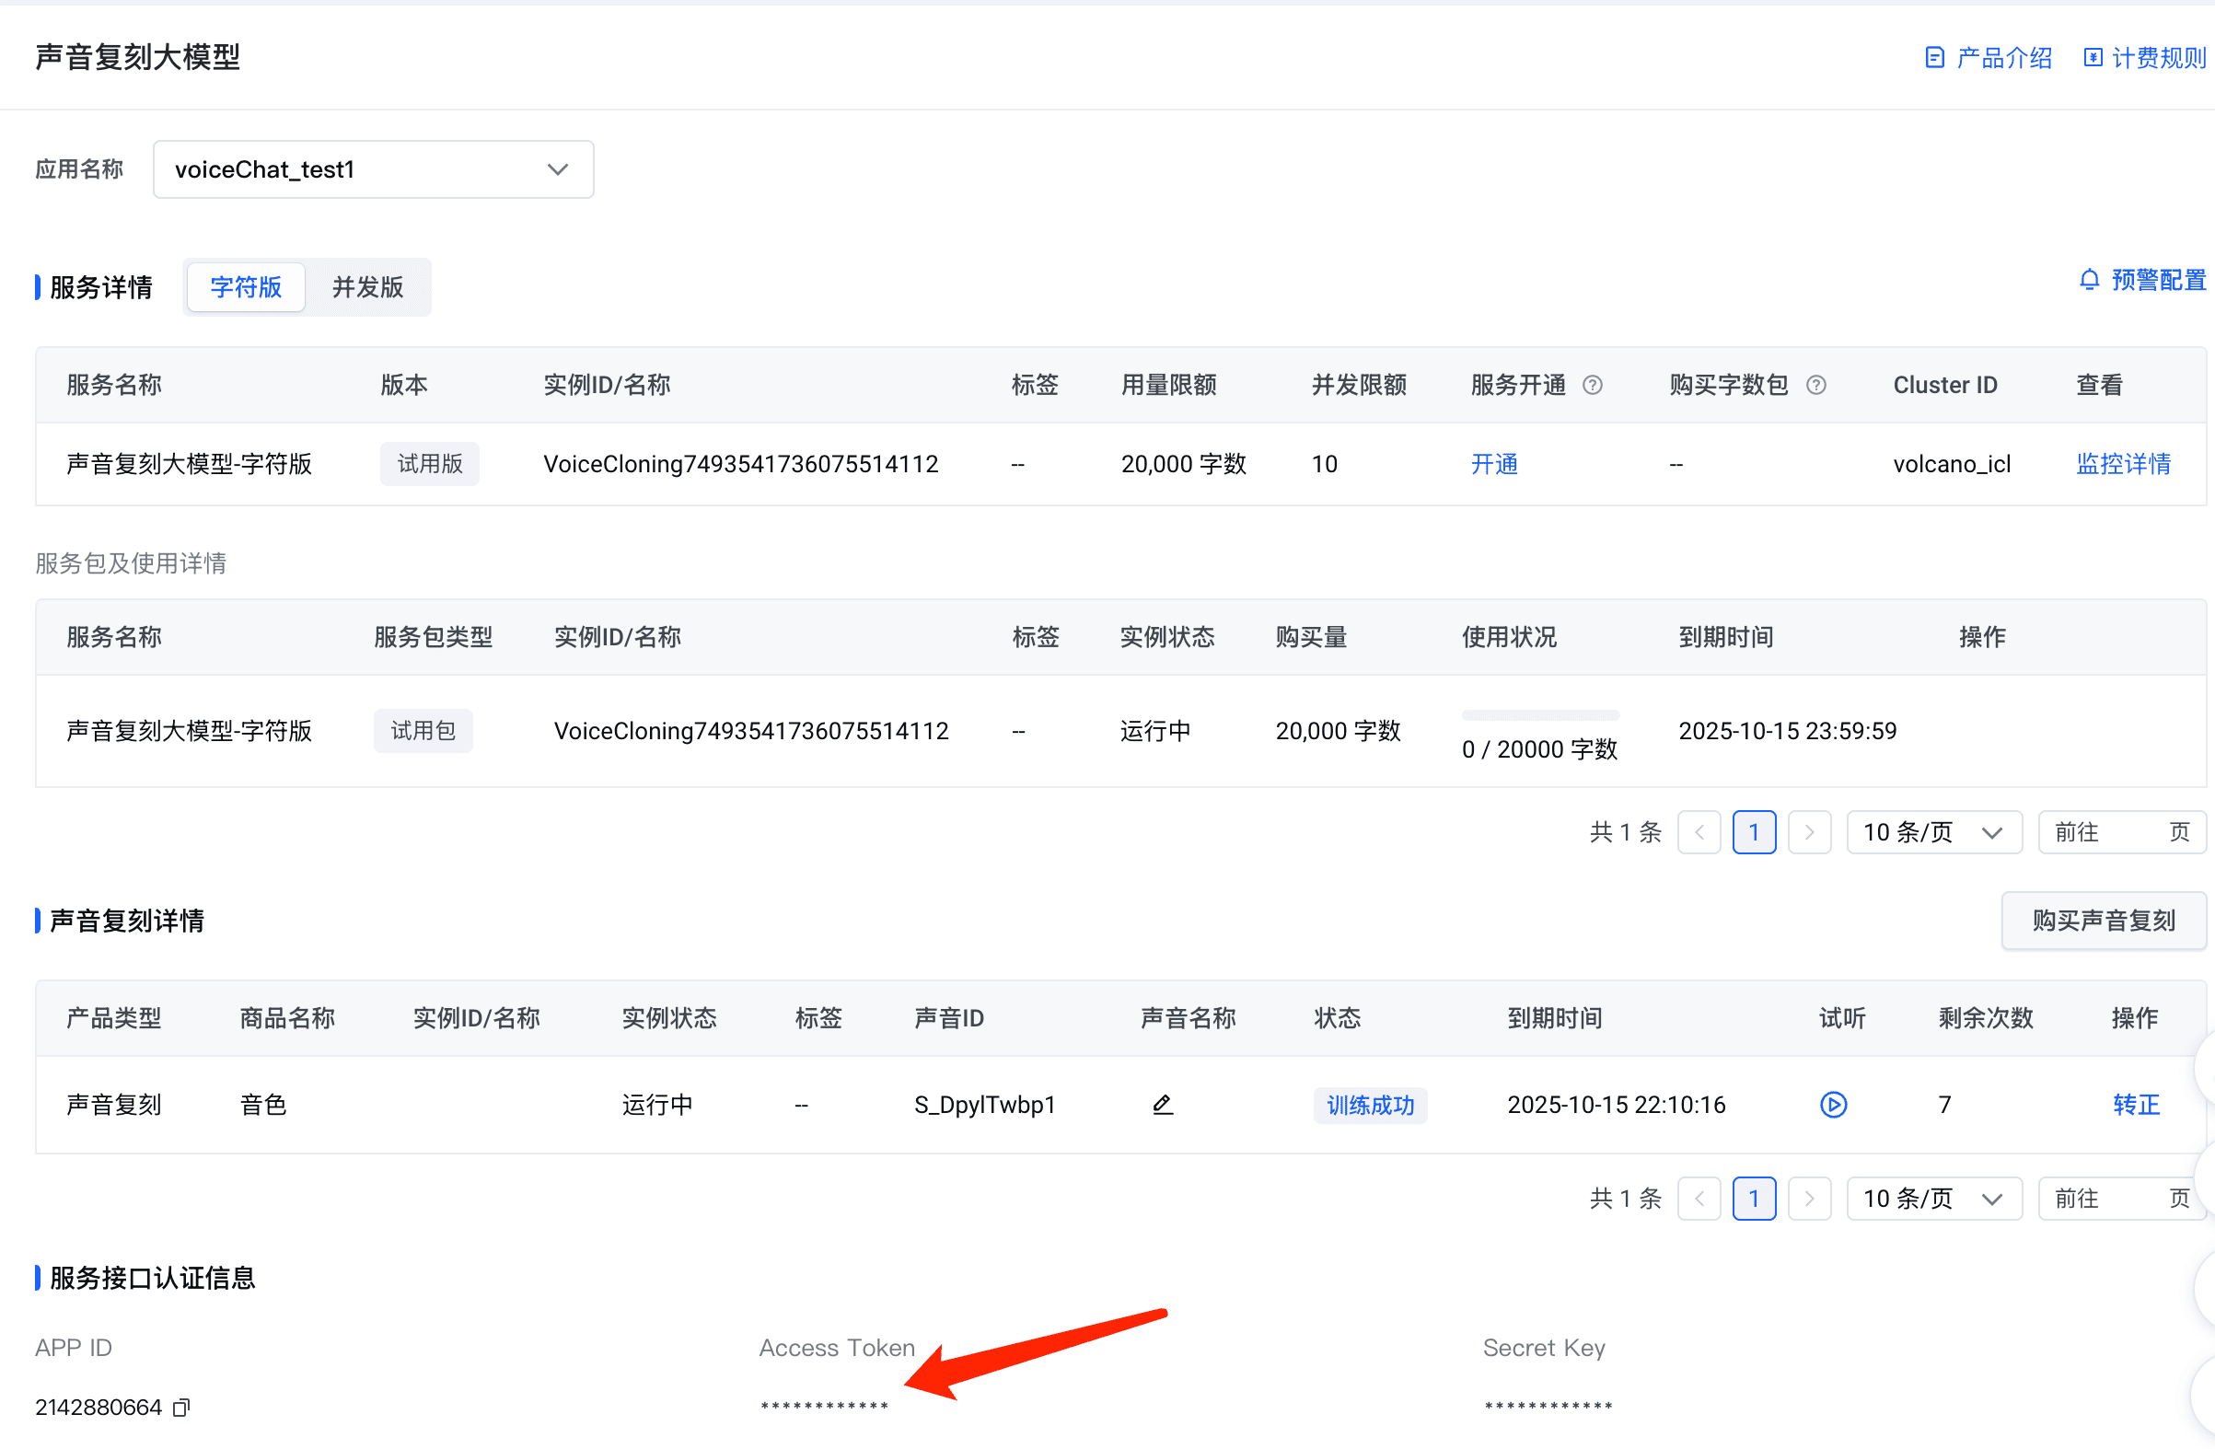This screenshot has height=1449, width=2215.
Task: Click the edit pencil icon for voice name
Action: [1163, 1105]
